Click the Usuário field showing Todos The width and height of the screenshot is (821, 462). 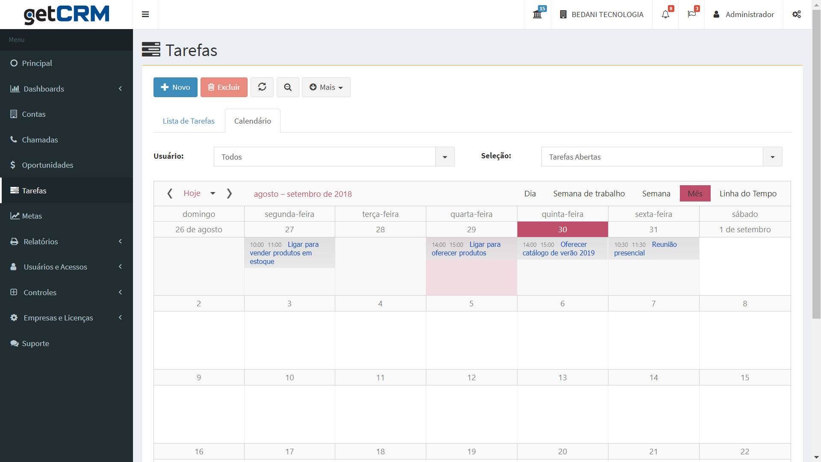pos(325,157)
